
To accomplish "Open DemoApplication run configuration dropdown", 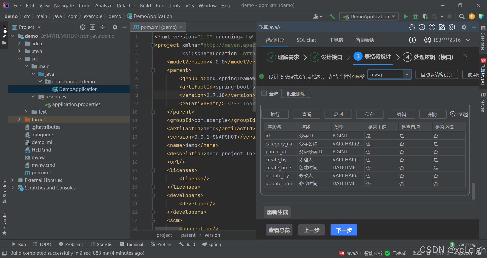I will coord(369,16).
